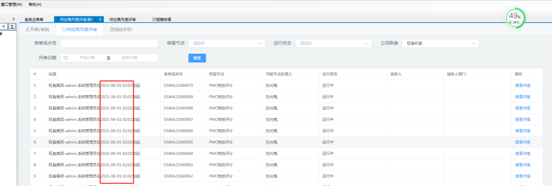552x186 pixels.
Task: Open the 开单/审批 sub-tab
Action: pyautogui.click(x=37, y=30)
